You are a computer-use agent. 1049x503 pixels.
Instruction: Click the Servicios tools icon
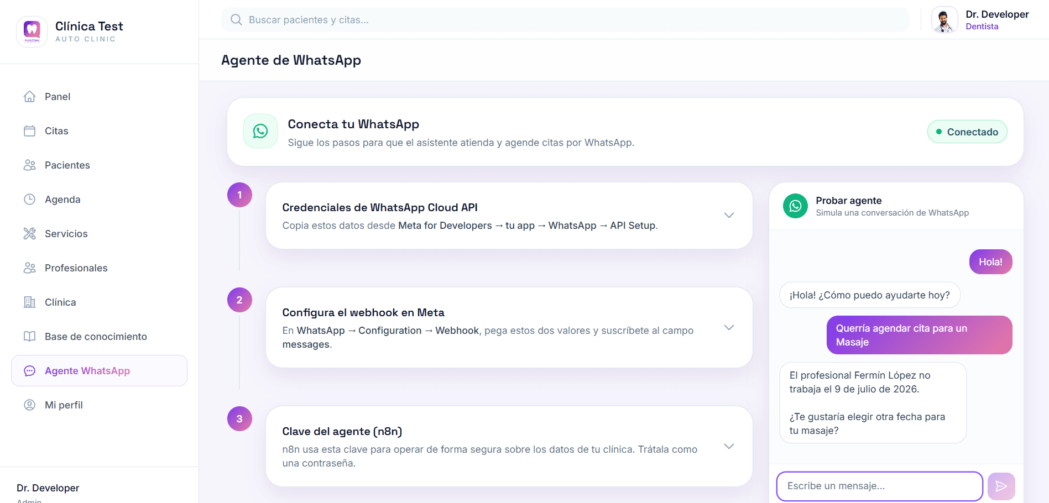(x=30, y=234)
